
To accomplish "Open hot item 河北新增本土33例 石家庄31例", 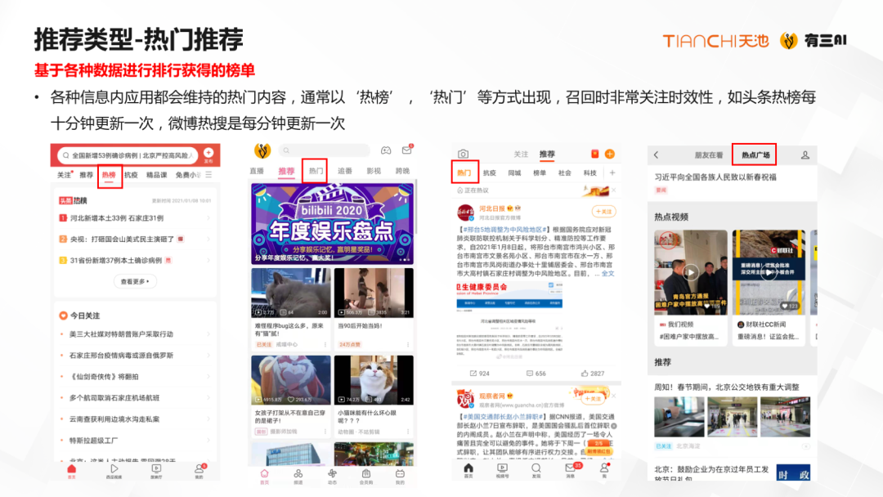I will pos(135,217).
